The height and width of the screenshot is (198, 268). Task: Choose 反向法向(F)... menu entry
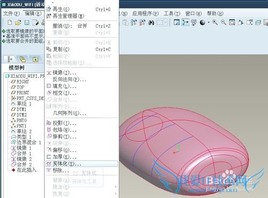tap(81, 79)
